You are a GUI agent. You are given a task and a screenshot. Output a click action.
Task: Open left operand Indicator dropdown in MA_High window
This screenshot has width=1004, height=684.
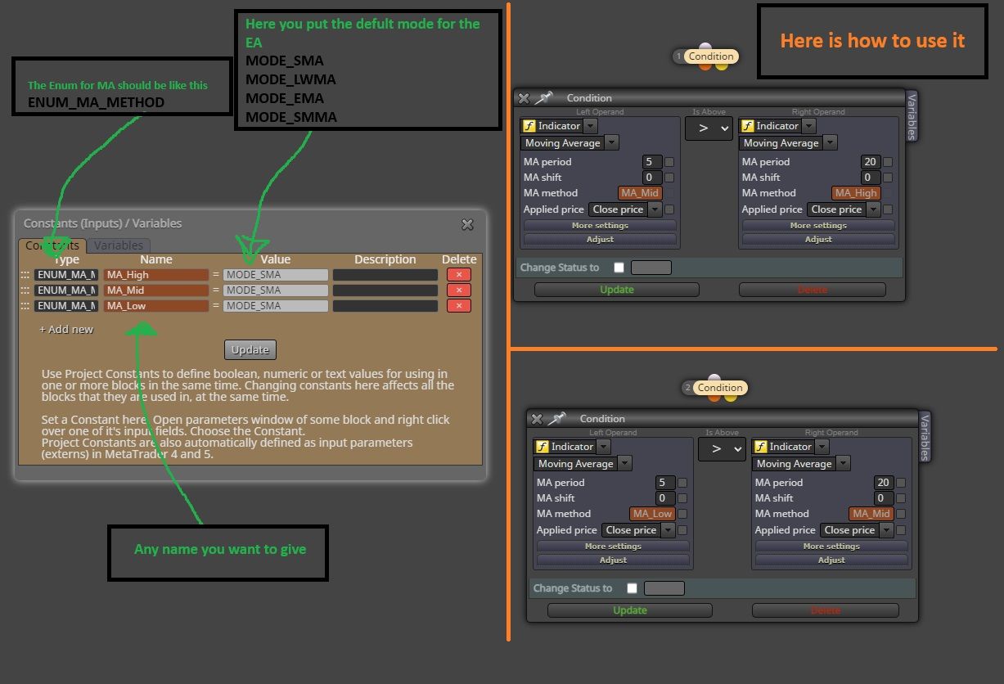[x=591, y=126]
